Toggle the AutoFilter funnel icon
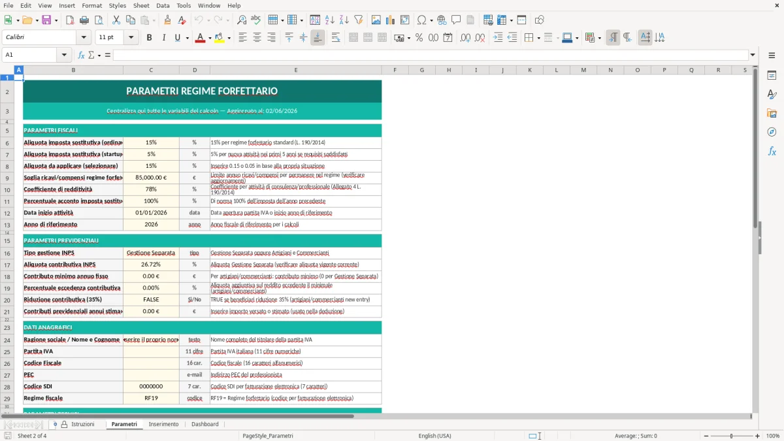The width and height of the screenshot is (784, 441). pyautogui.click(x=358, y=20)
